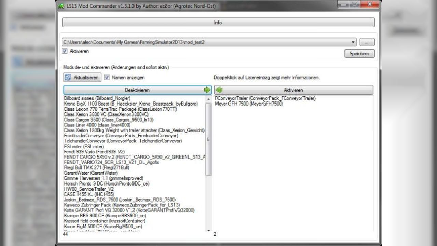
Task: Select ESLimiter (ESLimiter) entry
Action: coord(83,146)
